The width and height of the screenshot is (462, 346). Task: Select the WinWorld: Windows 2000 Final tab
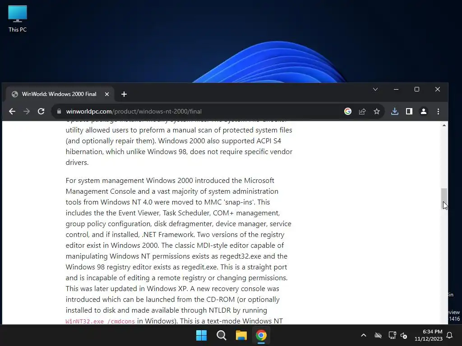click(x=59, y=94)
